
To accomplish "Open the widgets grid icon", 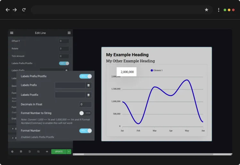I will pyautogui.click(x=69, y=33).
